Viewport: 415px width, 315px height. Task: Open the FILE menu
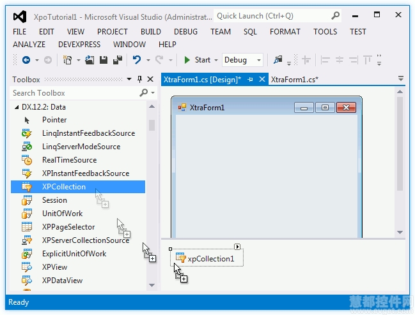pyautogui.click(x=20, y=32)
